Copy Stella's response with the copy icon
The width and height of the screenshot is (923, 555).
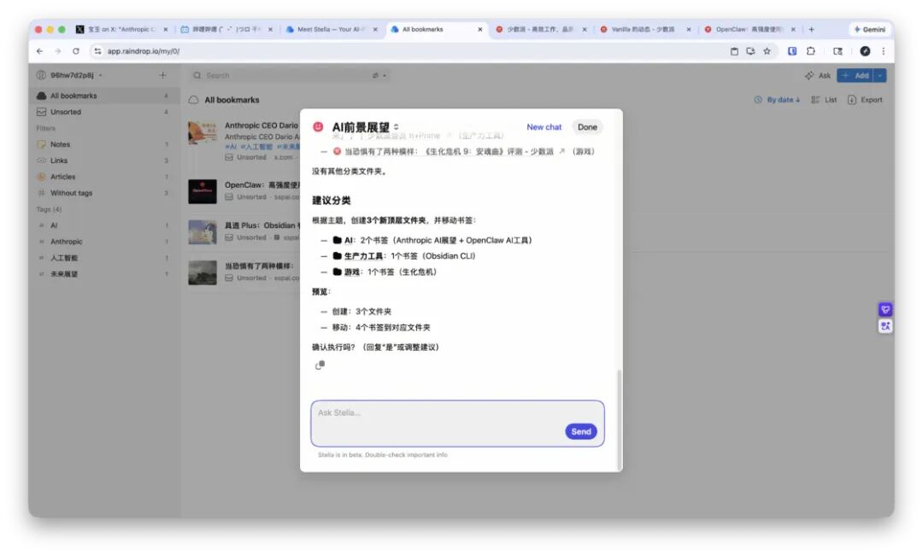point(320,365)
